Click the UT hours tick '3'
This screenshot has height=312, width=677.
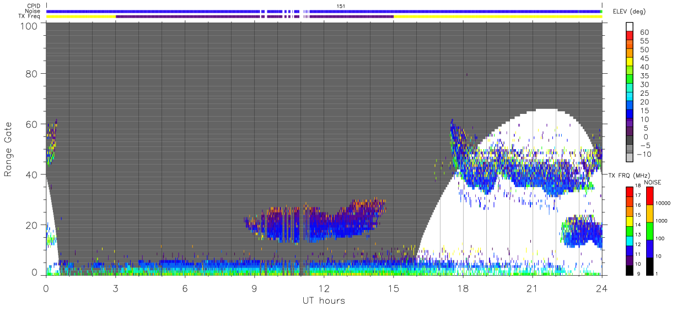click(115, 288)
